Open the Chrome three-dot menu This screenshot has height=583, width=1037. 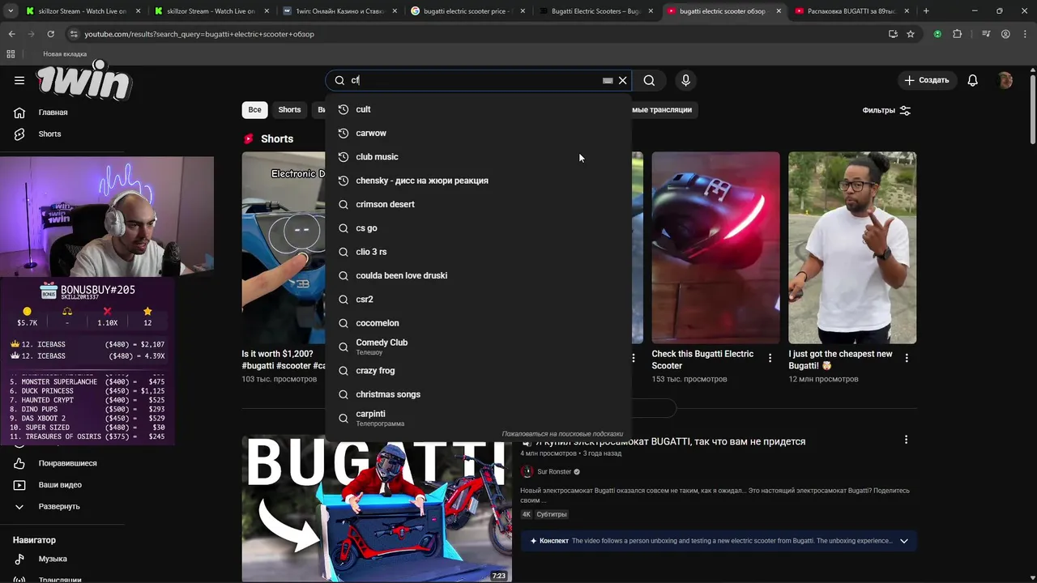(1025, 34)
